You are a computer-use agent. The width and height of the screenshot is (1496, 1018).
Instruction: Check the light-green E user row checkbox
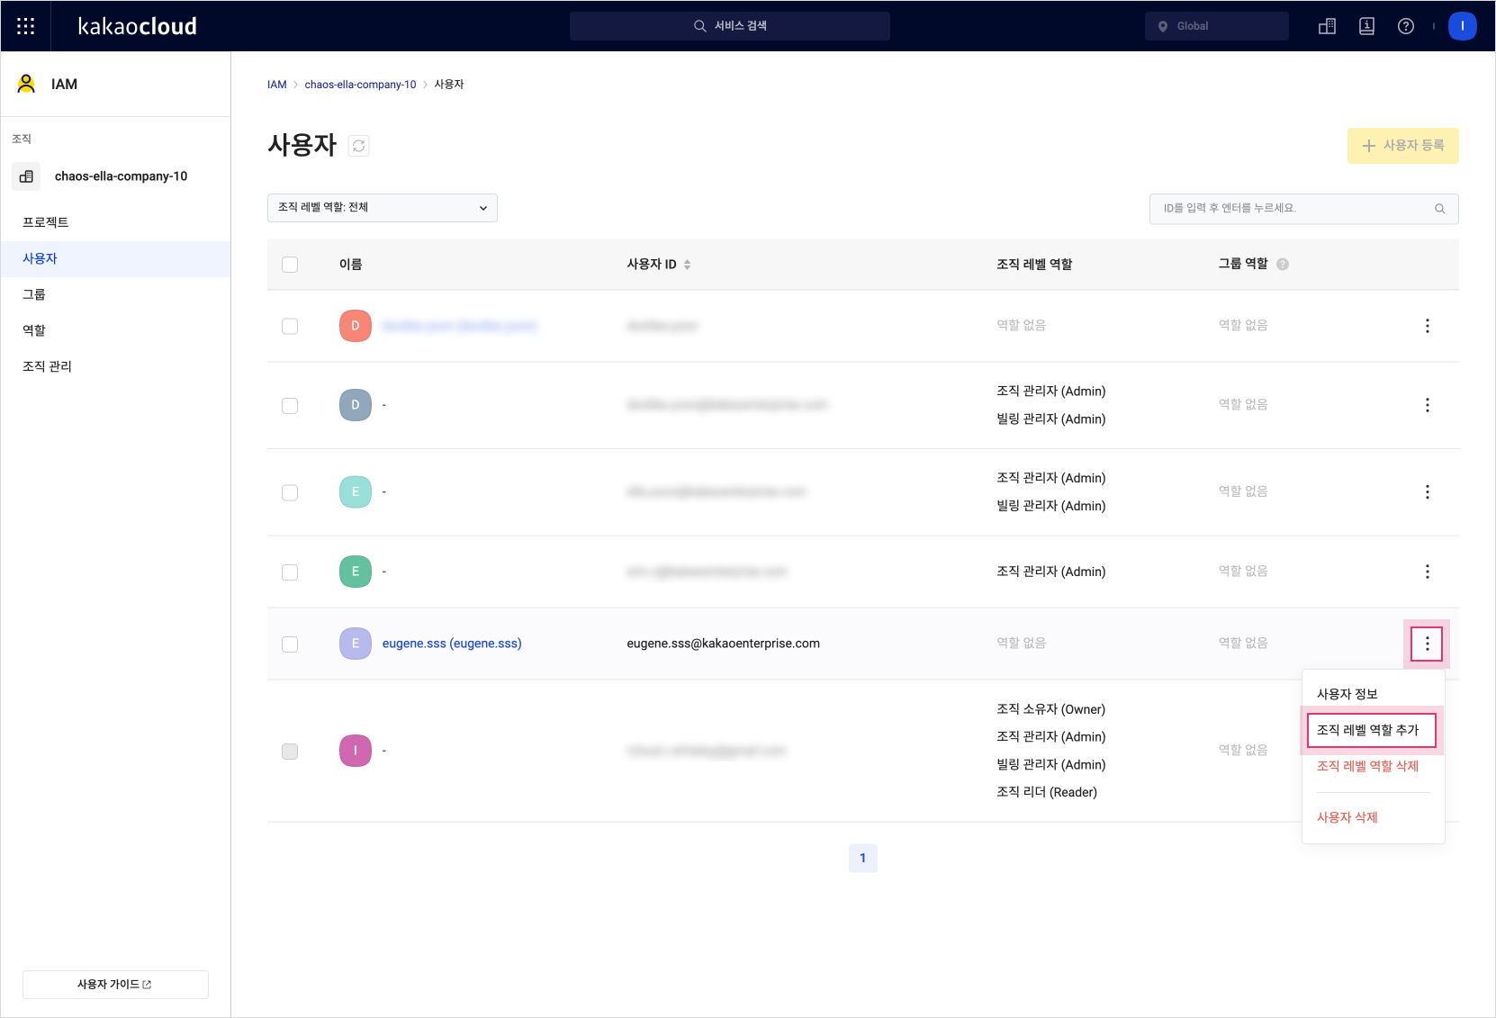[290, 492]
